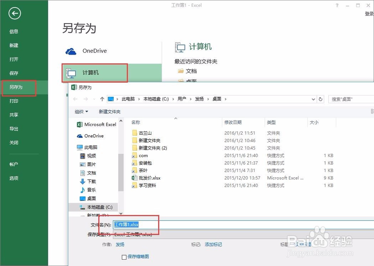Expand the chevron after 桌面 in breadcrumb

(226, 99)
